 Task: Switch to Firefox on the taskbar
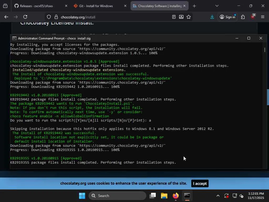click(x=175, y=196)
